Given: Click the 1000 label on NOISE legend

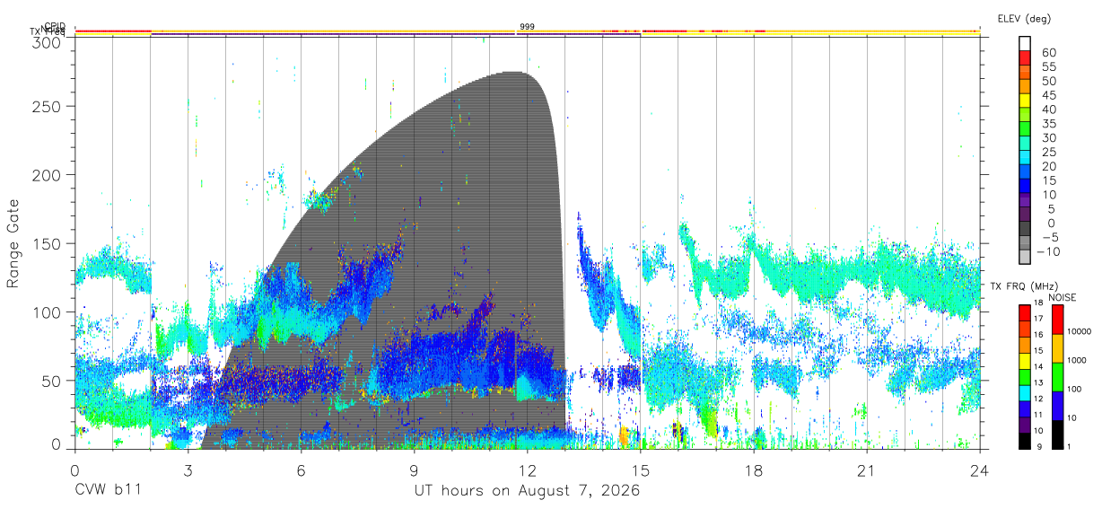Looking at the screenshot, I should [x=1078, y=360].
